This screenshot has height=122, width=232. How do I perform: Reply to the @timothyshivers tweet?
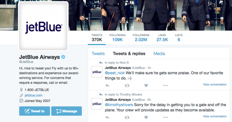coord(108,117)
